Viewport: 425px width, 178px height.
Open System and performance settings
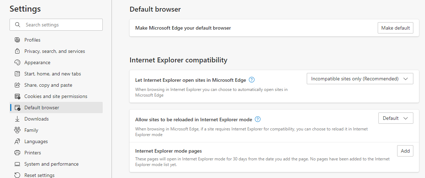pyautogui.click(x=51, y=164)
